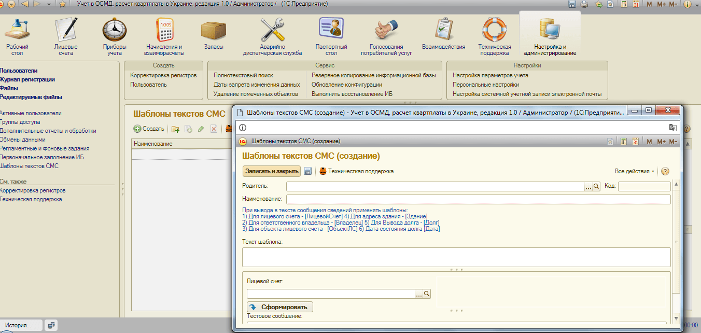This screenshot has width=701, height=333.
Task: Open the navigation history dropdown arrow
Action: click(x=49, y=4)
